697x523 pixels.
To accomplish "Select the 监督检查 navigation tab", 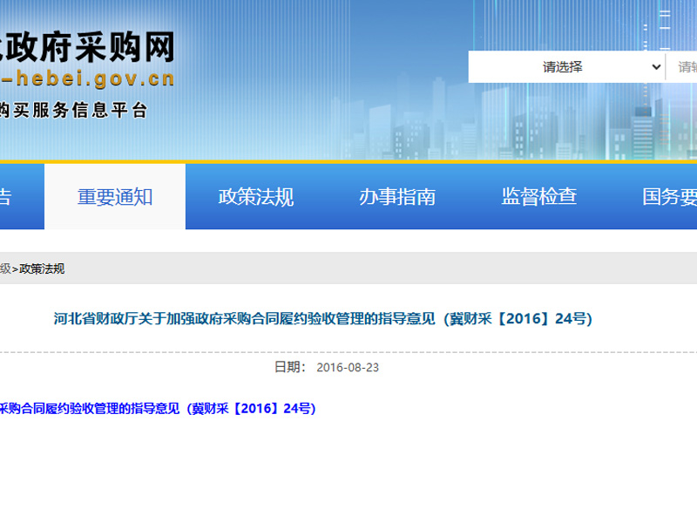I will point(538,197).
